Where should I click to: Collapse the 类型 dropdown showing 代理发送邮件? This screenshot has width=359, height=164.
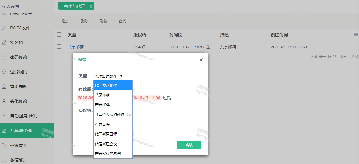[x=109, y=76]
